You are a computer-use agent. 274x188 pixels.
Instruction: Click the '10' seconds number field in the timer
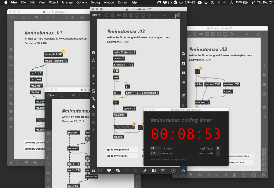tap(155, 153)
